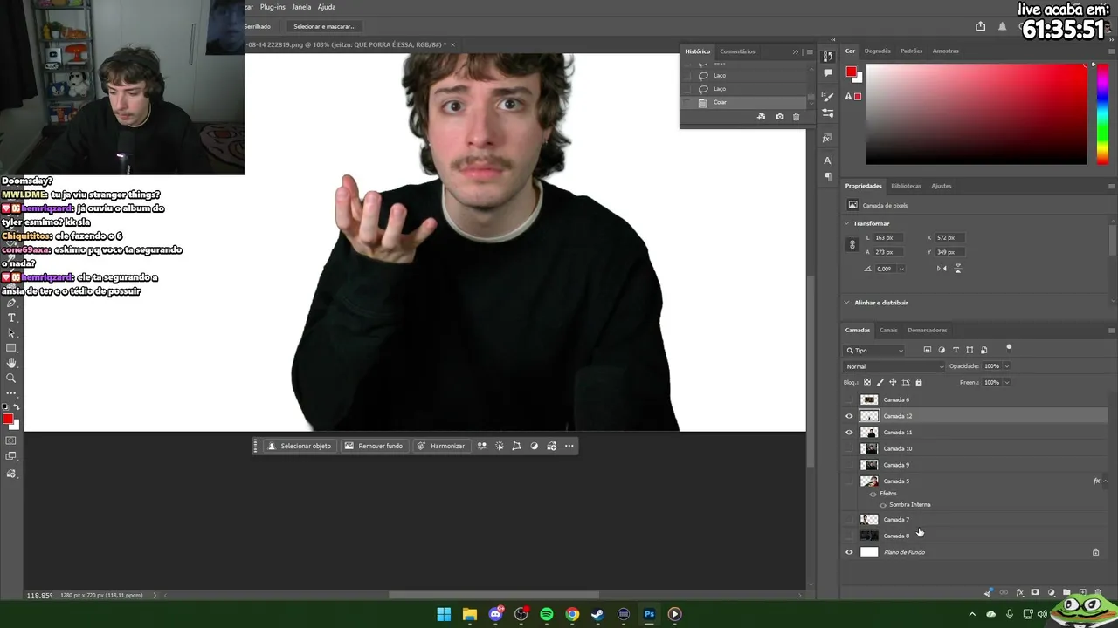Select the Type tool in left toolbar
The image size is (1118, 628).
pyautogui.click(x=11, y=317)
